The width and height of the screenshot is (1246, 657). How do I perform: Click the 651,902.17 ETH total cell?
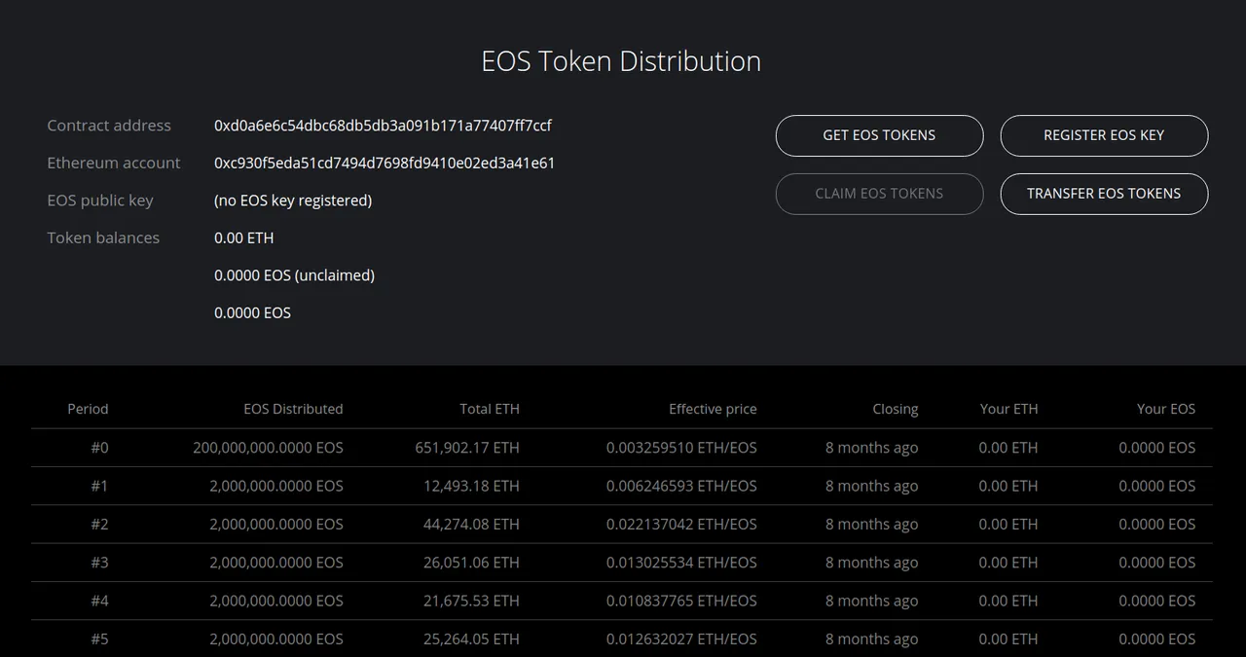coord(467,448)
